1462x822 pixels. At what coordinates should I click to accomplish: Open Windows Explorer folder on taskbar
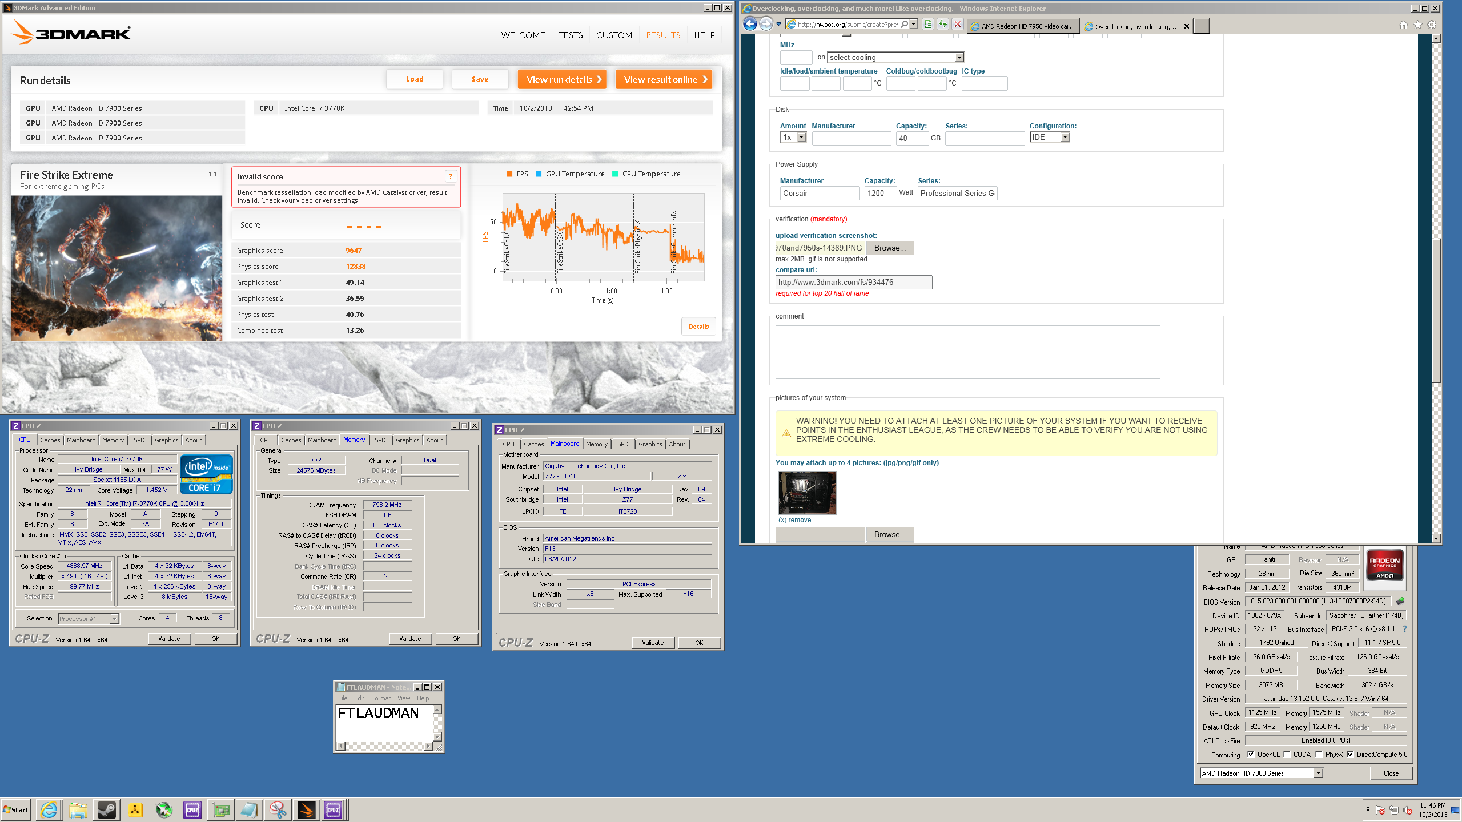pos(78,809)
